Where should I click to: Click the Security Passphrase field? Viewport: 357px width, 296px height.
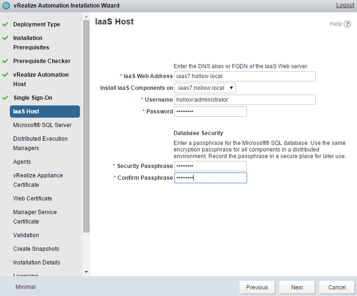(210, 166)
